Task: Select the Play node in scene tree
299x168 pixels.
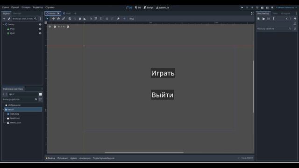Action: coord(13,29)
